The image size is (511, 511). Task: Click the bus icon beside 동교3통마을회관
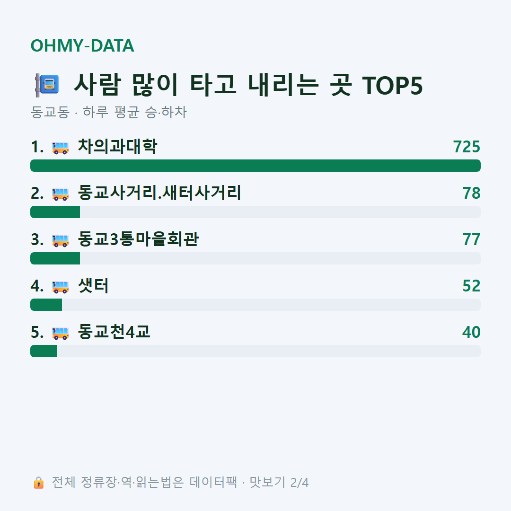pos(60,240)
